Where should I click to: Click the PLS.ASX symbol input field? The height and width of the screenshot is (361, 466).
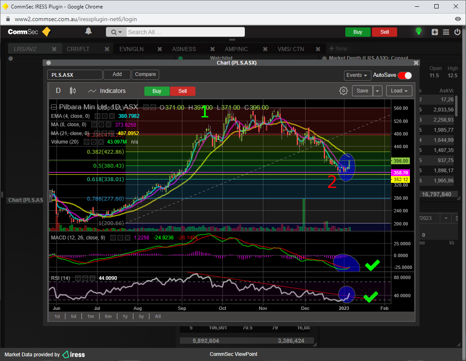coord(75,75)
